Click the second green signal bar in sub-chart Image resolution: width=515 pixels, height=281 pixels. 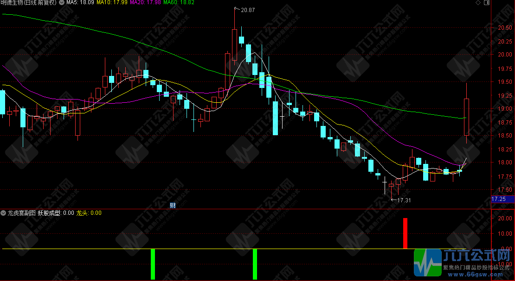click(255, 264)
